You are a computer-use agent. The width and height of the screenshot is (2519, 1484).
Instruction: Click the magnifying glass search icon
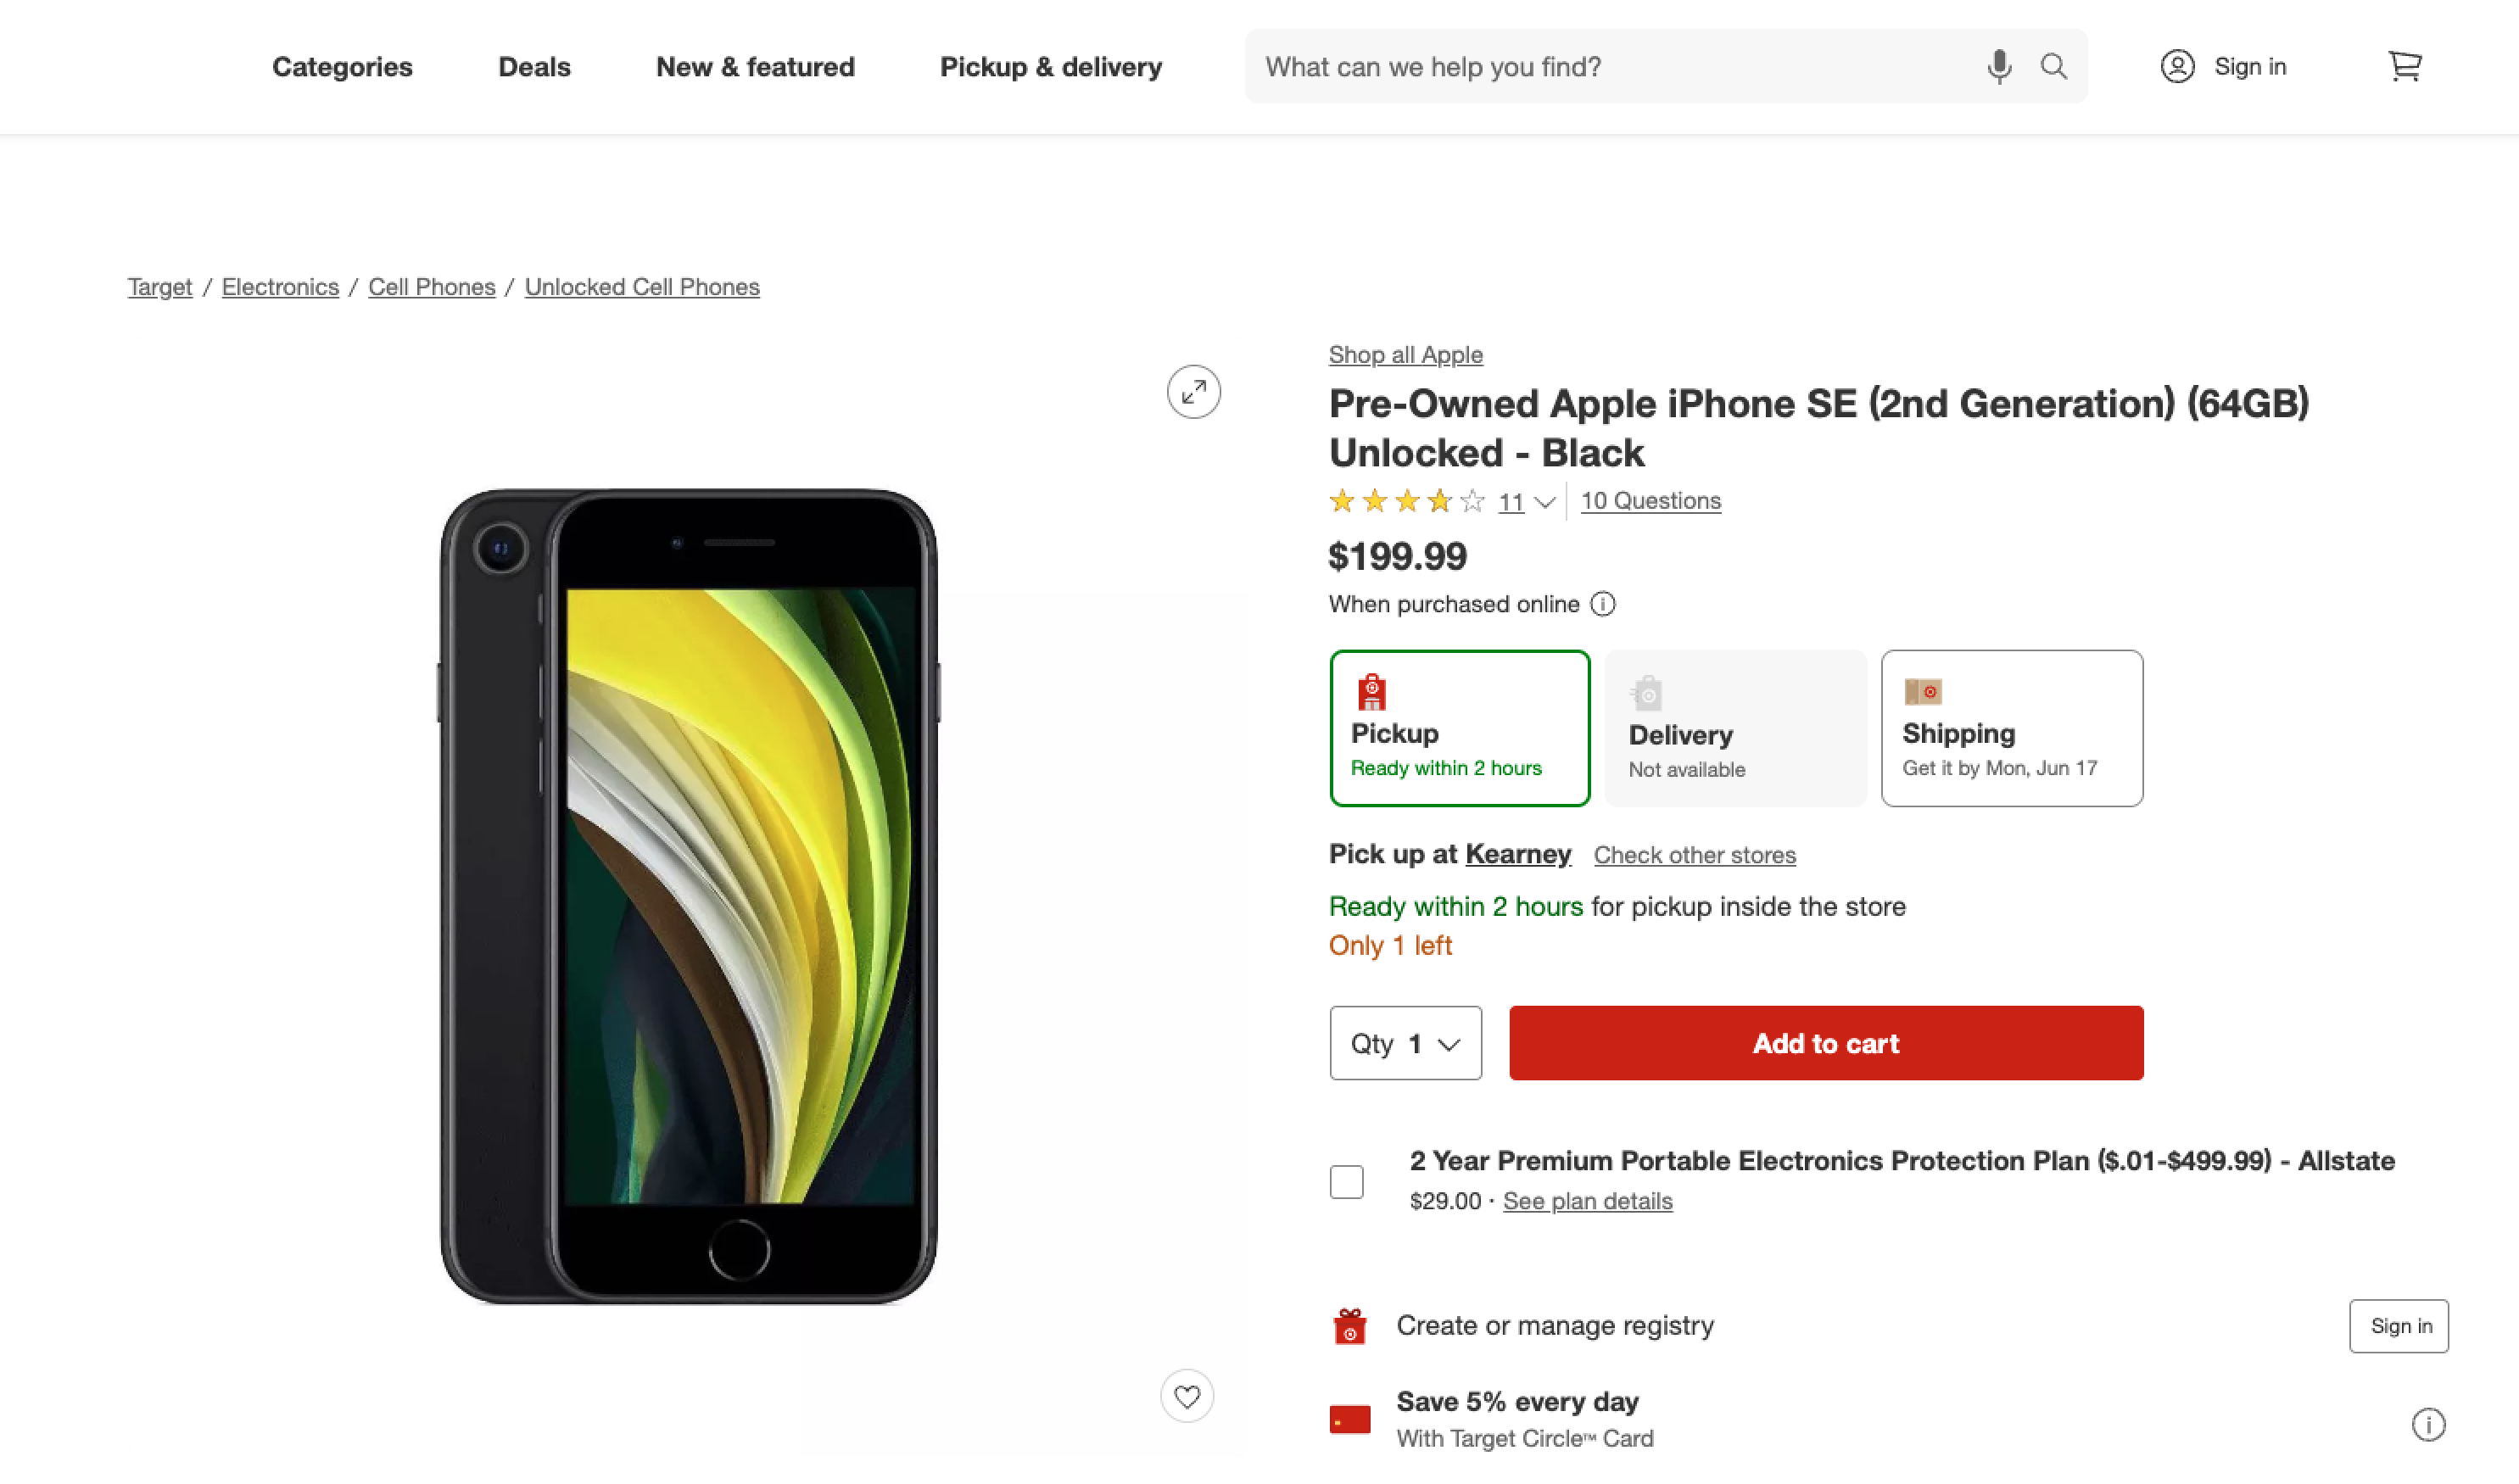2053,67
